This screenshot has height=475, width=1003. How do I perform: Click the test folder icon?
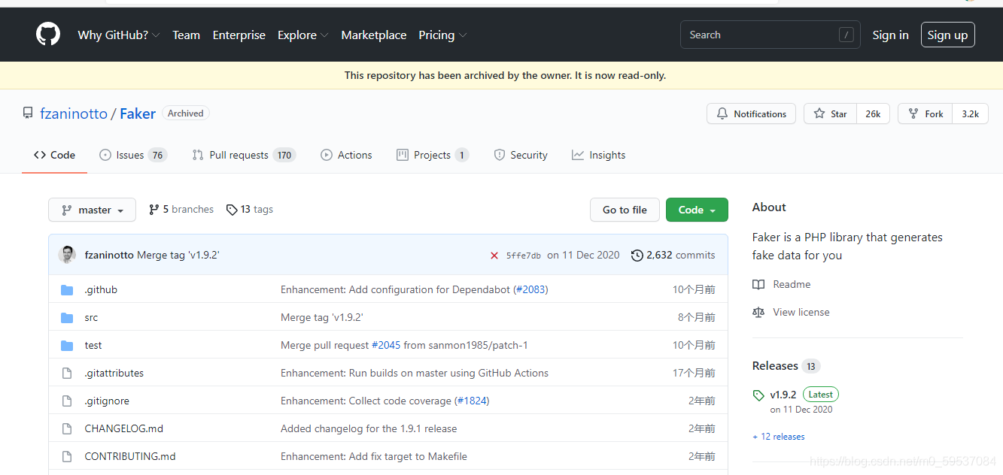click(x=67, y=346)
